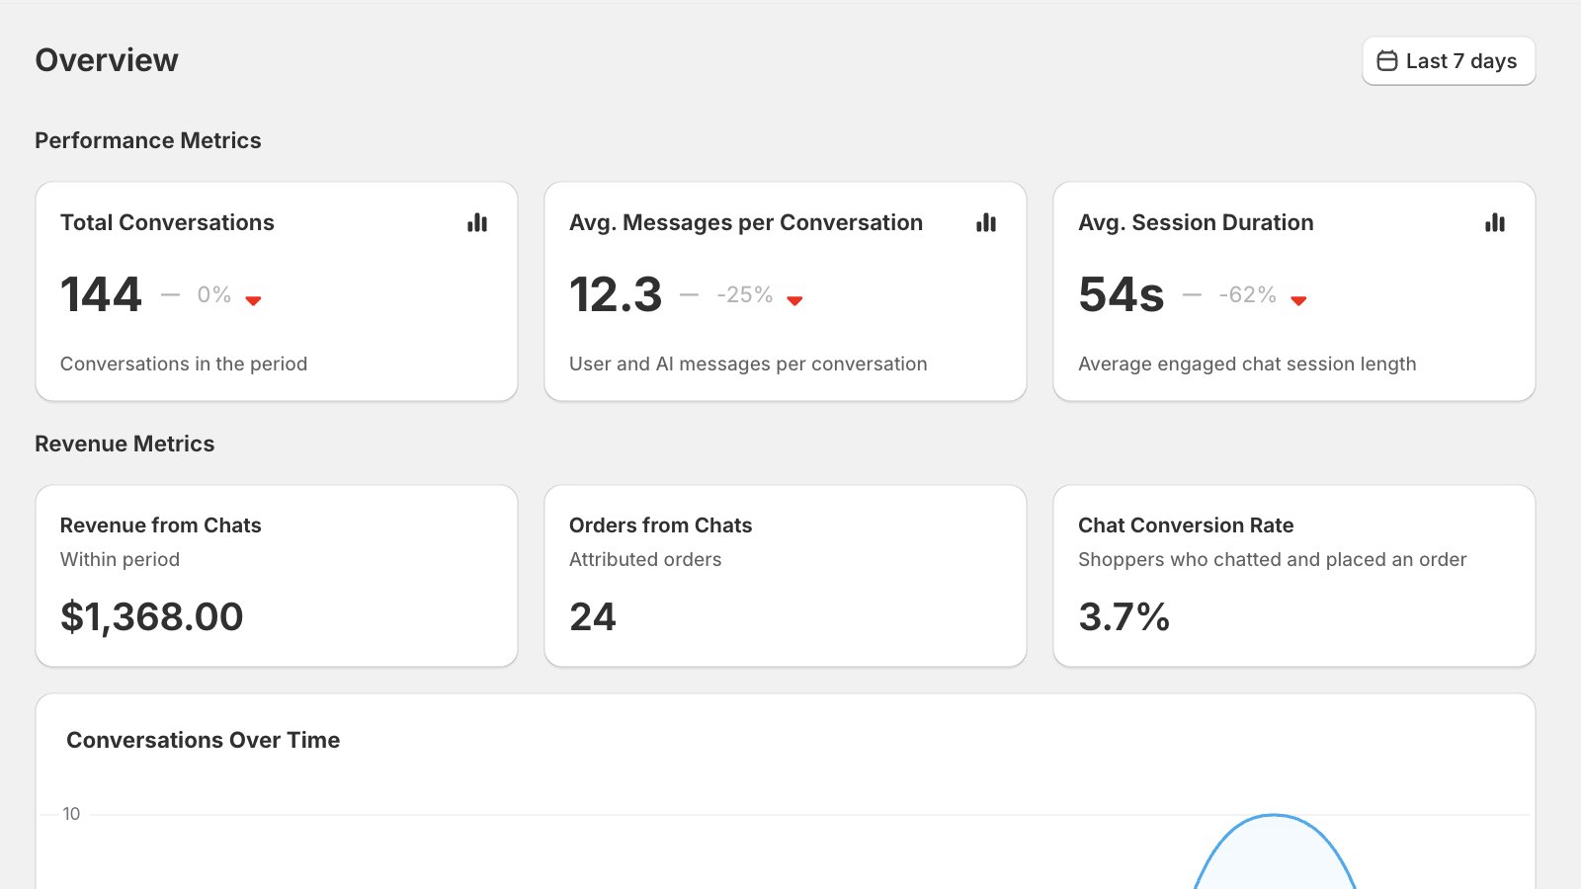Click Avg. Messages per Conversation title
The width and height of the screenshot is (1581, 889).
746,223
